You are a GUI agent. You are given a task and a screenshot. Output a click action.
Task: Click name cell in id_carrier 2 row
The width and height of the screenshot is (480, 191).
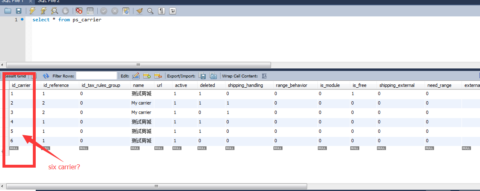coord(142,103)
